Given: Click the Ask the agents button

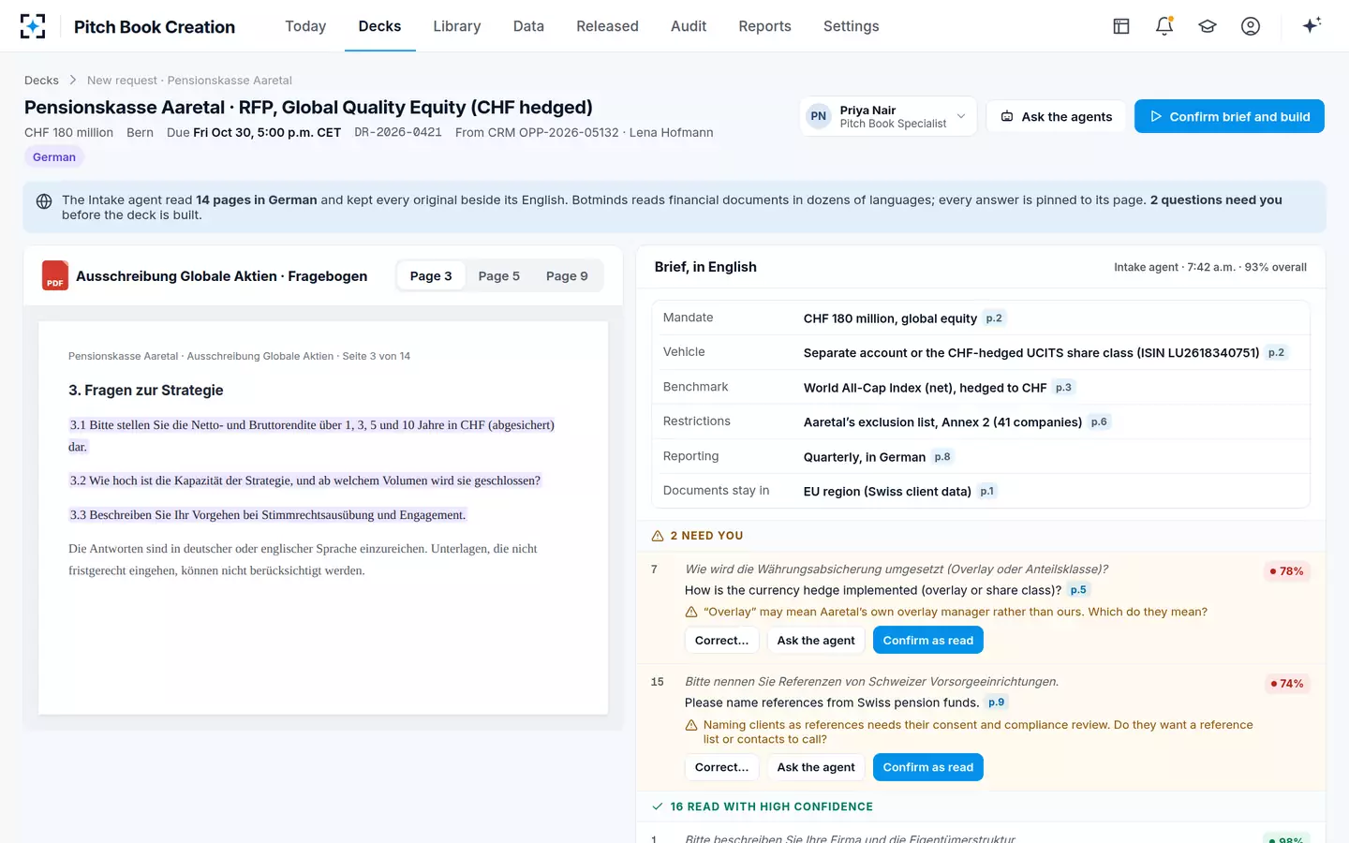Looking at the screenshot, I should [x=1056, y=116].
